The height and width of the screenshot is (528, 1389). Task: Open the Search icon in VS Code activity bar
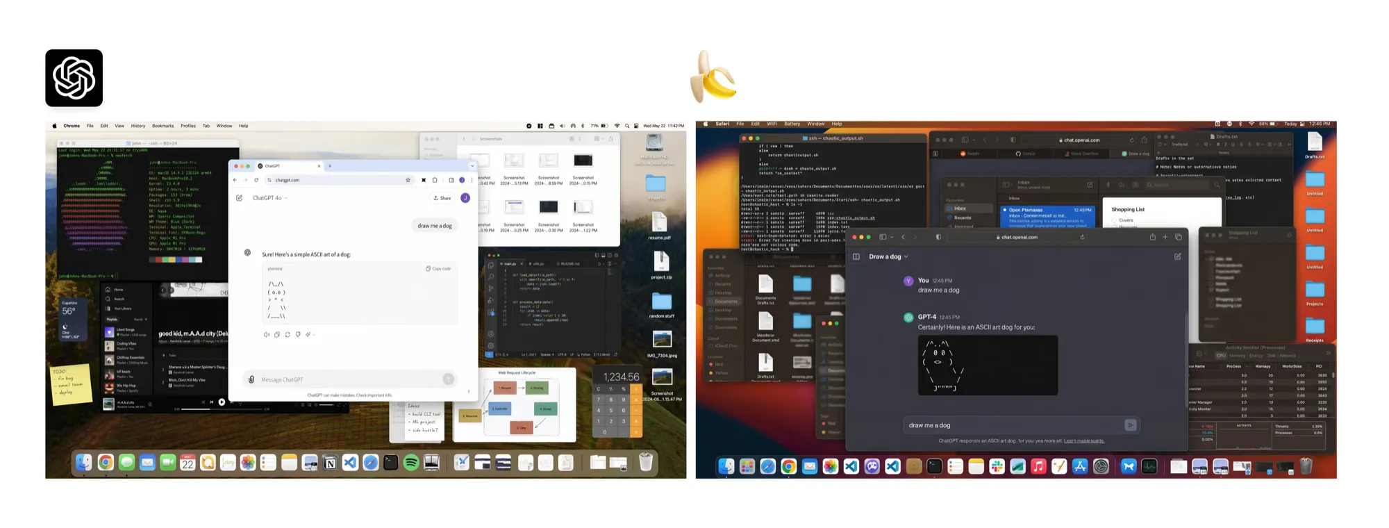[x=491, y=277]
